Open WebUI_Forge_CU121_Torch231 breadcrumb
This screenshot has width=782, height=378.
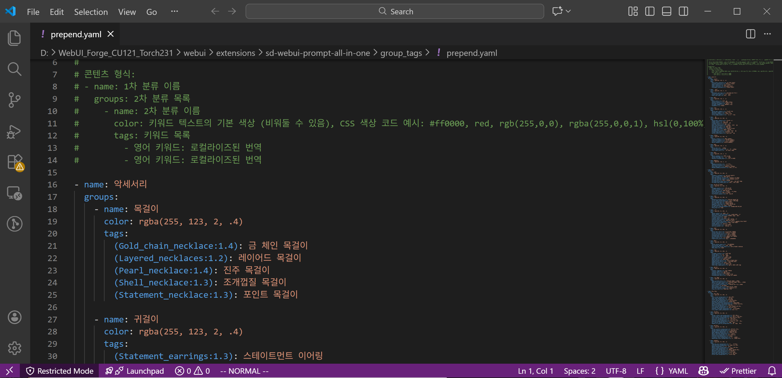click(x=116, y=53)
